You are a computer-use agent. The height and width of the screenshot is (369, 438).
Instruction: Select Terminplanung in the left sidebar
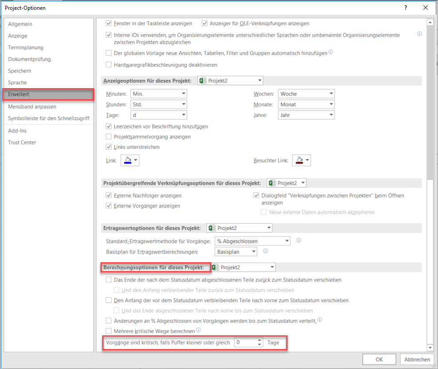pos(26,47)
